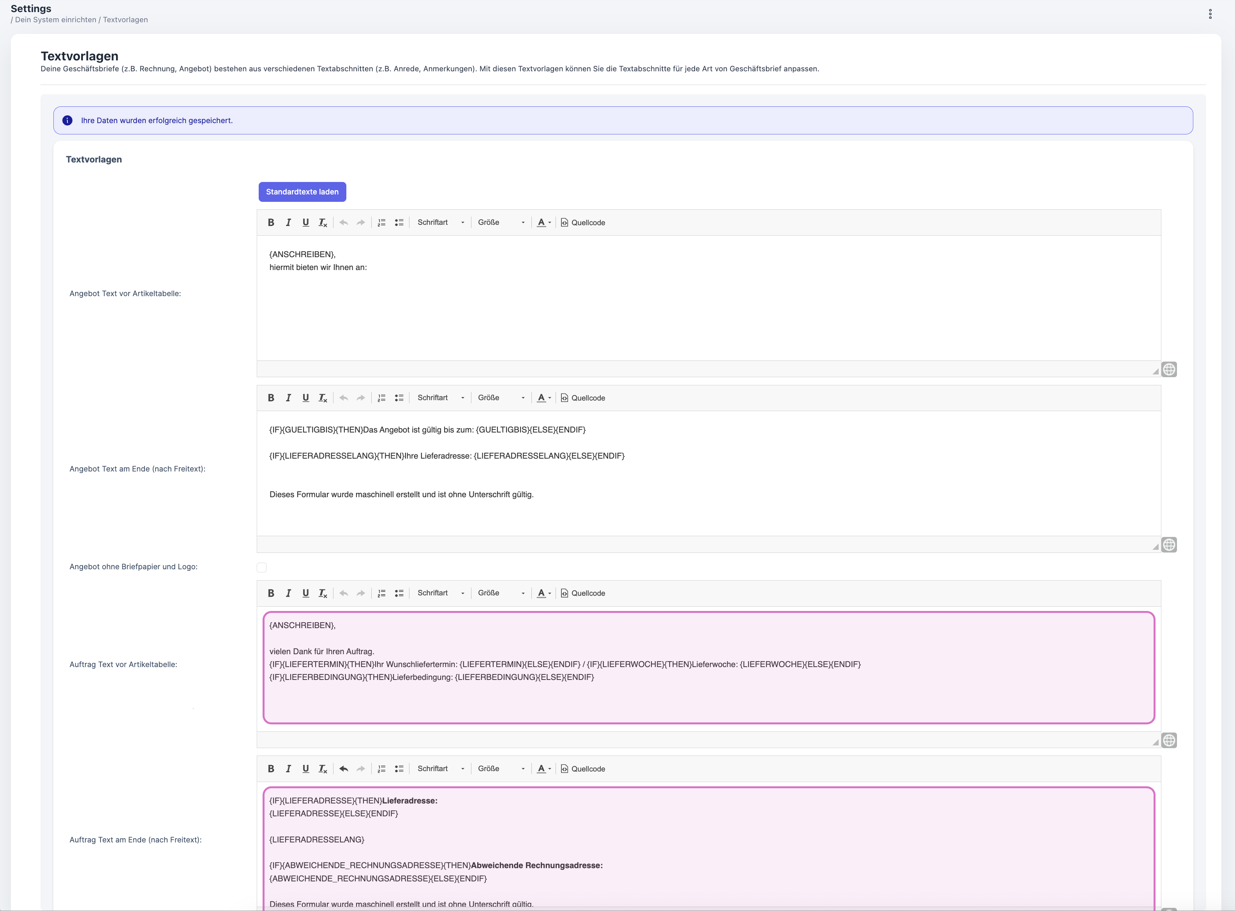Open Schriftart dropdown in first editor
1235x911 pixels.
click(441, 222)
